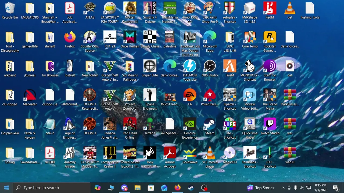Image resolution: width=344 pixels, height=193 pixels.
Task: Show hidden system tray icons
Action: [x=282, y=188]
